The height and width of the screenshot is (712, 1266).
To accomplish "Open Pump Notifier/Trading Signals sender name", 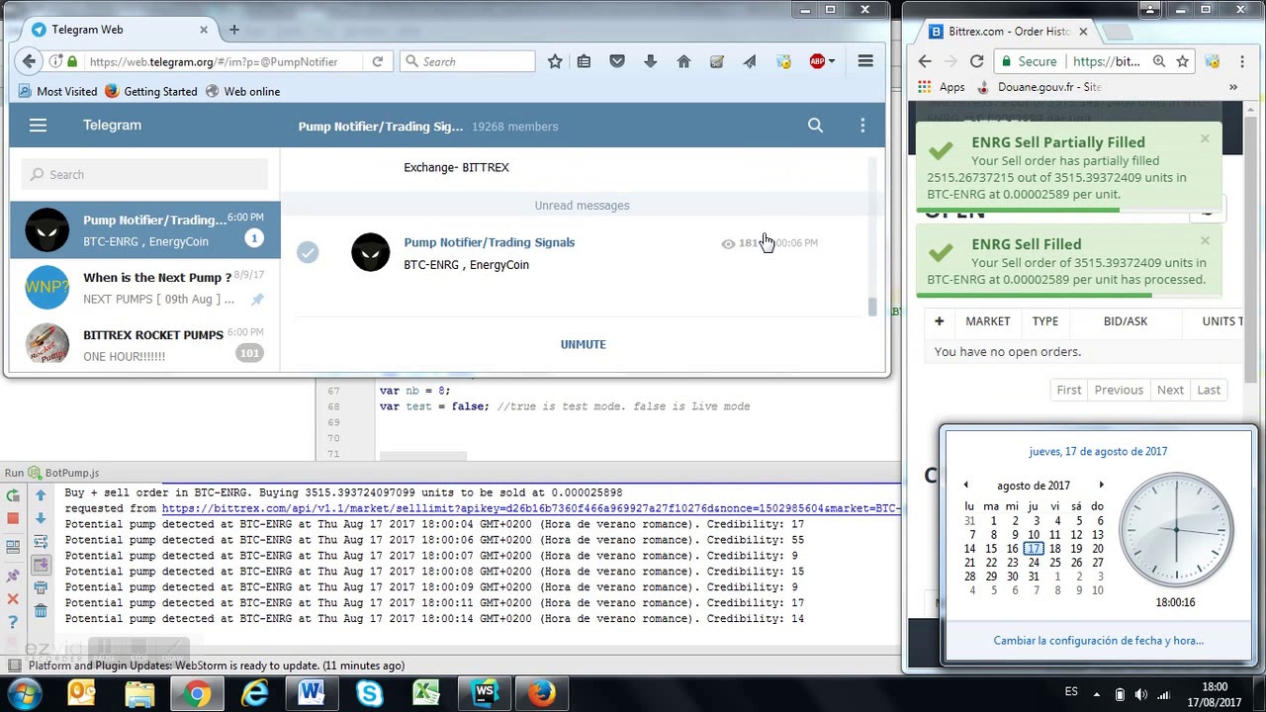I will click(x=489, y=242).
